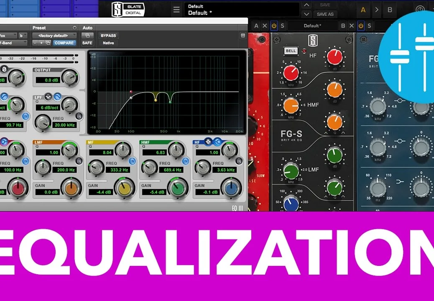Click the orange HMF Q knob
Viewport: 434px width, 301px height.
point(334,122)
